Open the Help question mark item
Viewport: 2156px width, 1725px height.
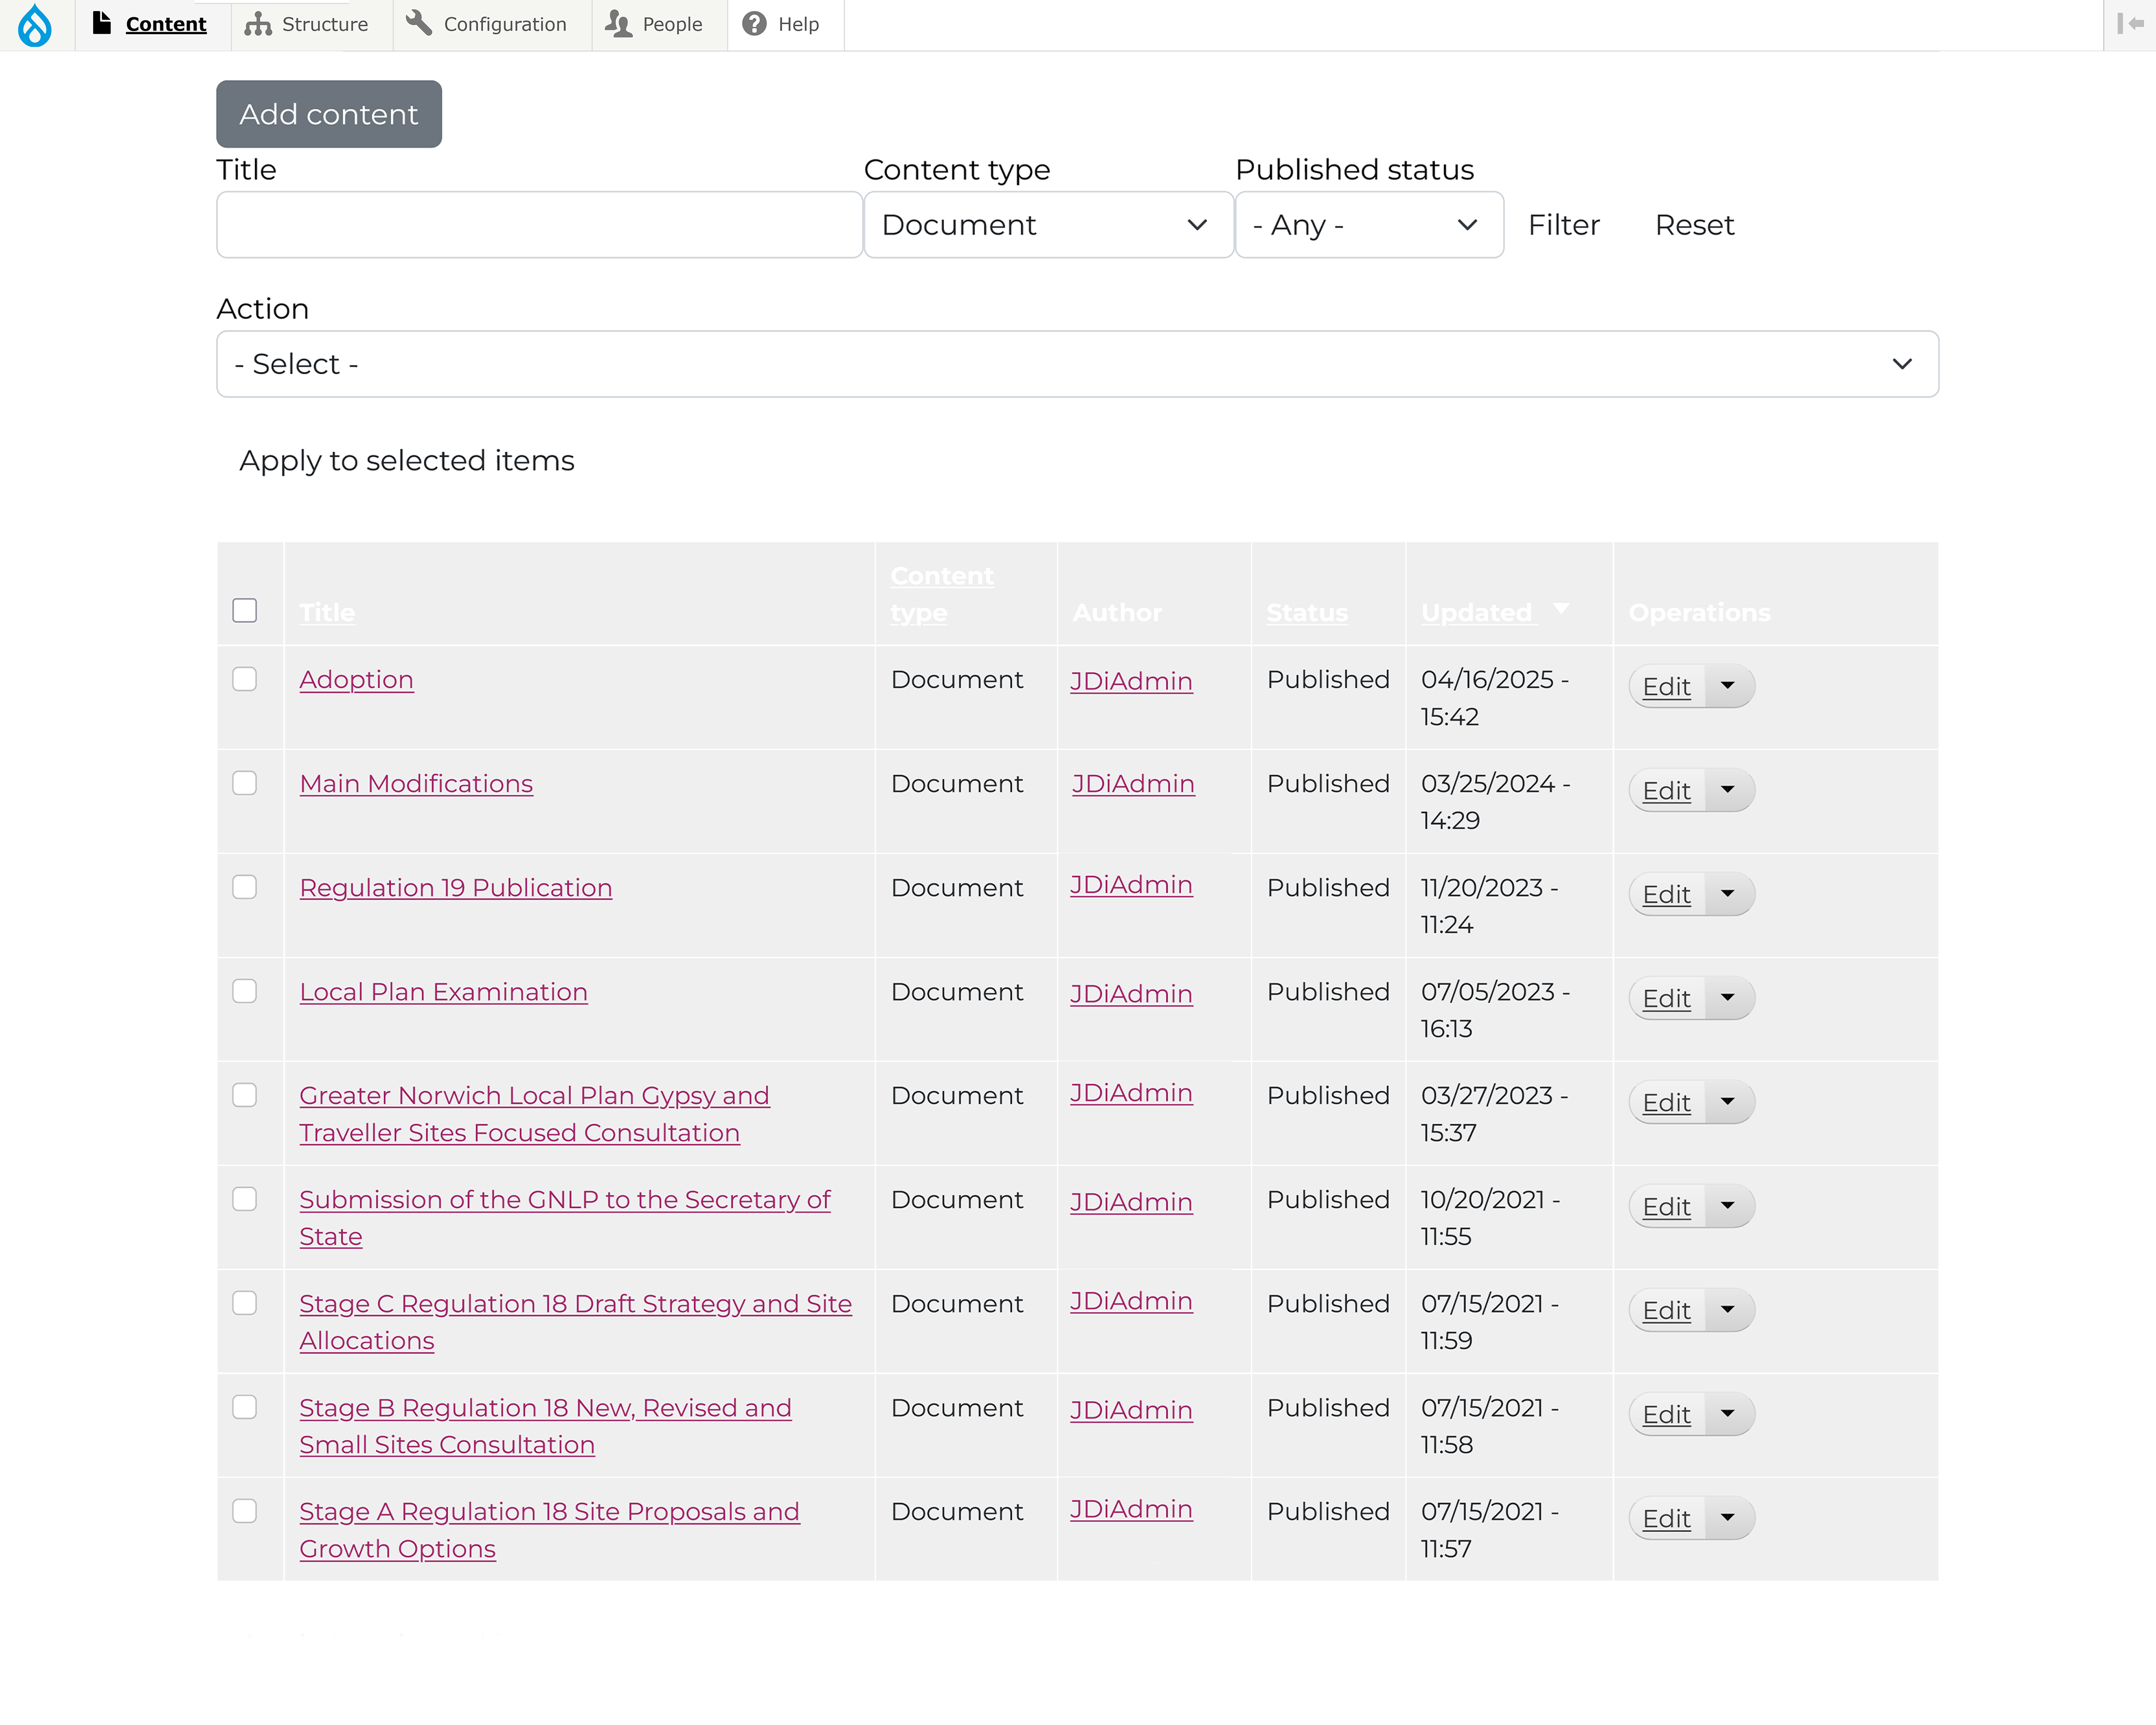click(x=781, y=24)
